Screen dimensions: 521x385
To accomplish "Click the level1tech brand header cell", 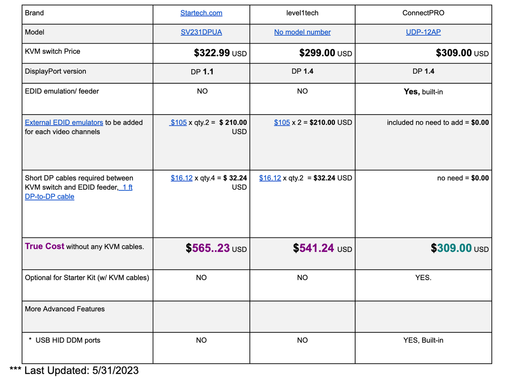I will point(302,13).
